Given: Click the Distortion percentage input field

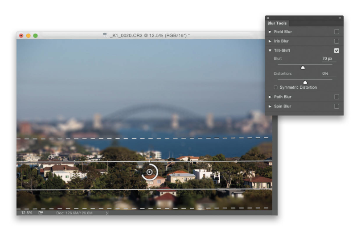Looking at the screenshot, I should (329, 74).
